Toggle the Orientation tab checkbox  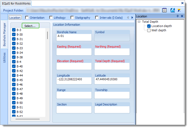(27, 18)
